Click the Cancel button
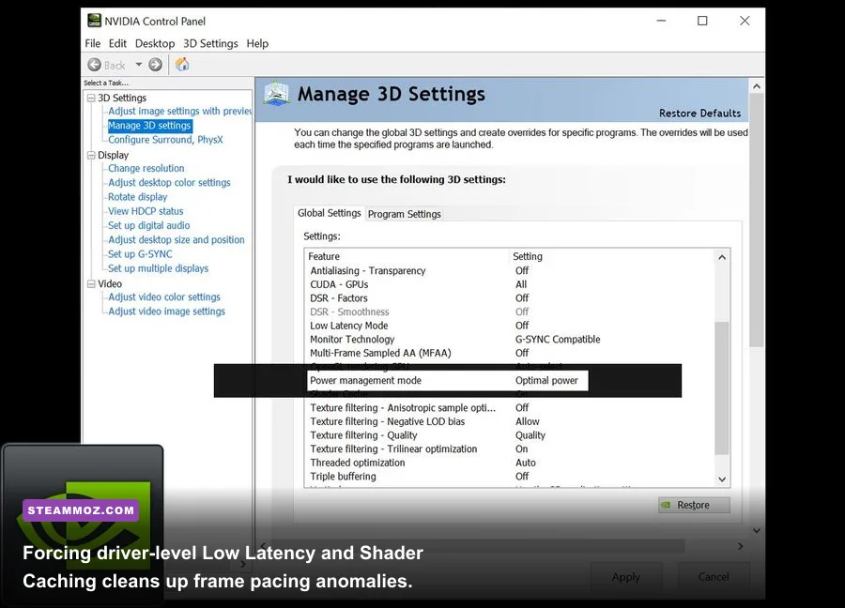 click(x=714, y=577)
